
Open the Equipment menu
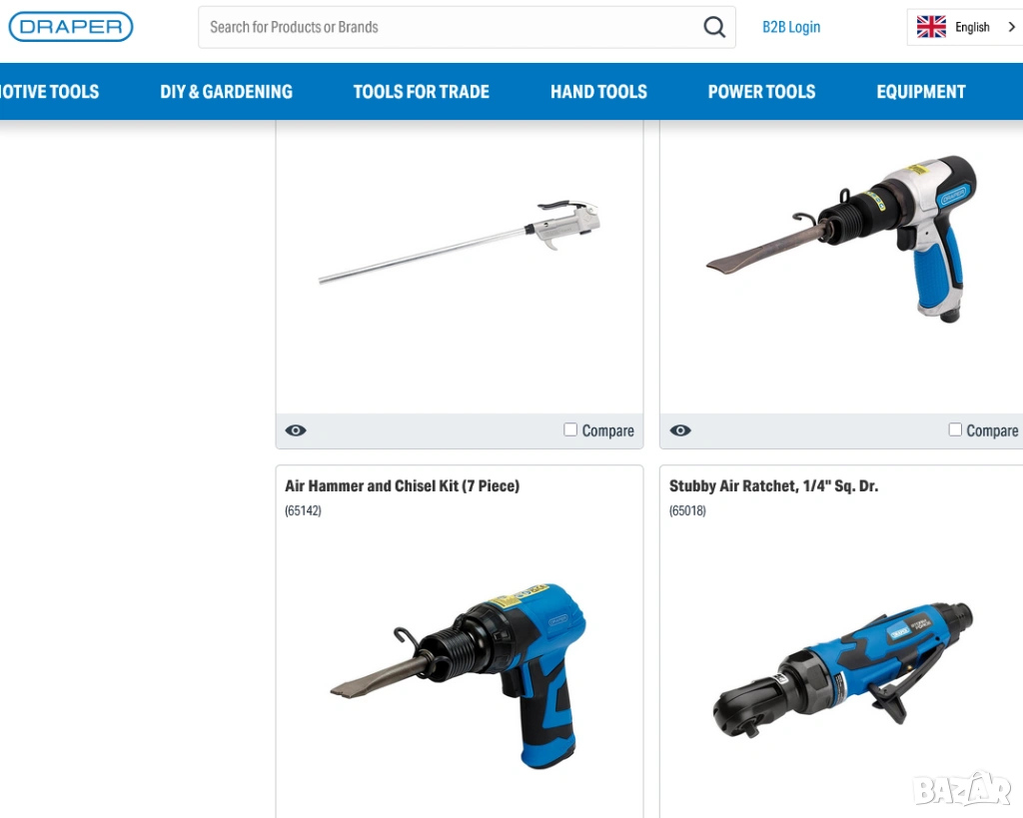(x=920, y=91)
